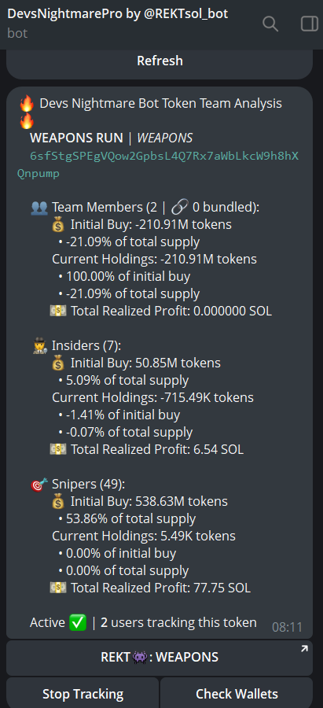Click the chain link bundled emoji

(179, 207)
